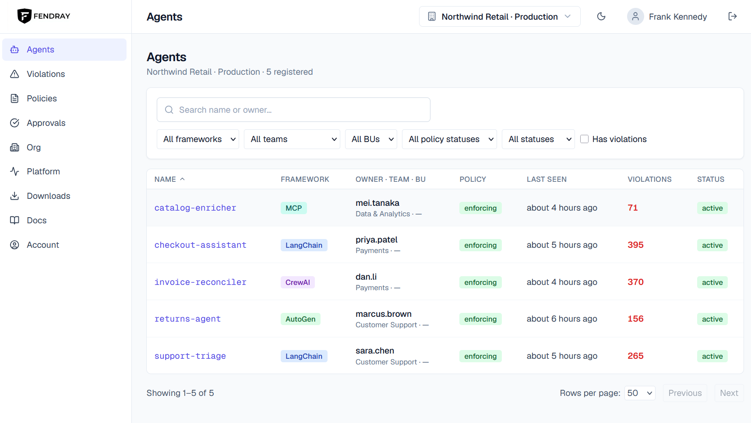Open Downloads from the sidebar menu
The image size is (751, 423).
(x=64, y=196)
